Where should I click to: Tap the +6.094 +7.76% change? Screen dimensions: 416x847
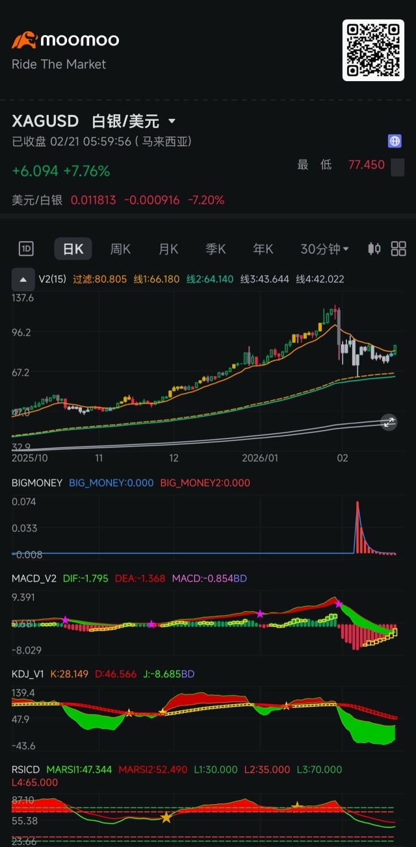click(61, 171)
